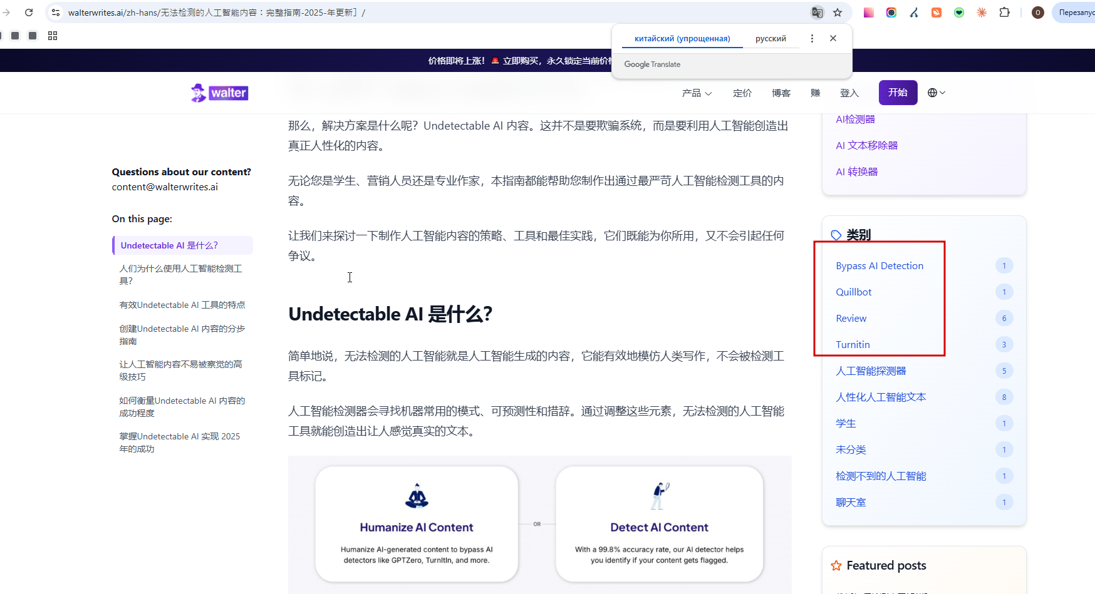Click the 'Undetectable AI 是什么?' article heading
This screenshot has height=594, width=1095.
pos(390,314)
